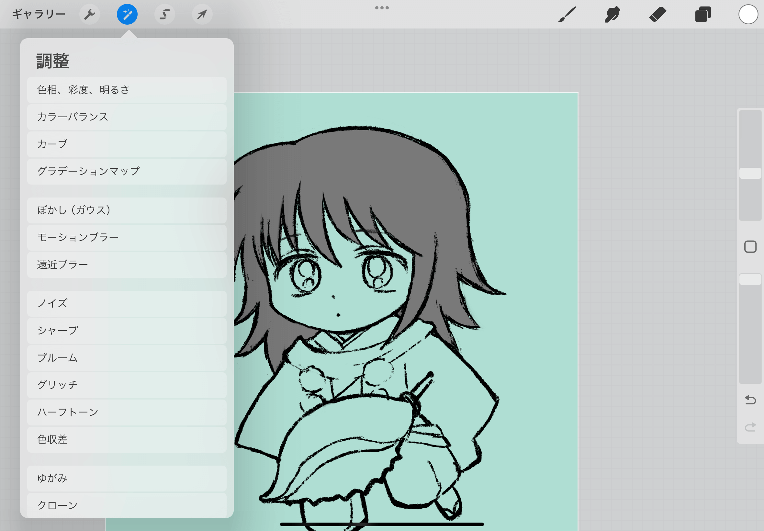This screenshot has height=531, width=764.
Task: Click the brush opacity slider handle
Action: (x=750, y=279)
